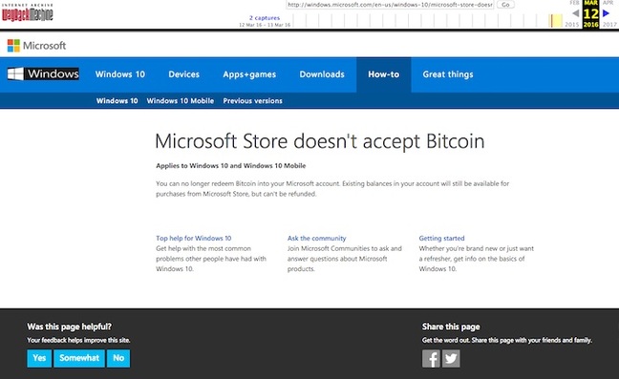Click the highlighted capture on the timeline
This screenshot has width=619, height=379.
(x=556, y=20)
